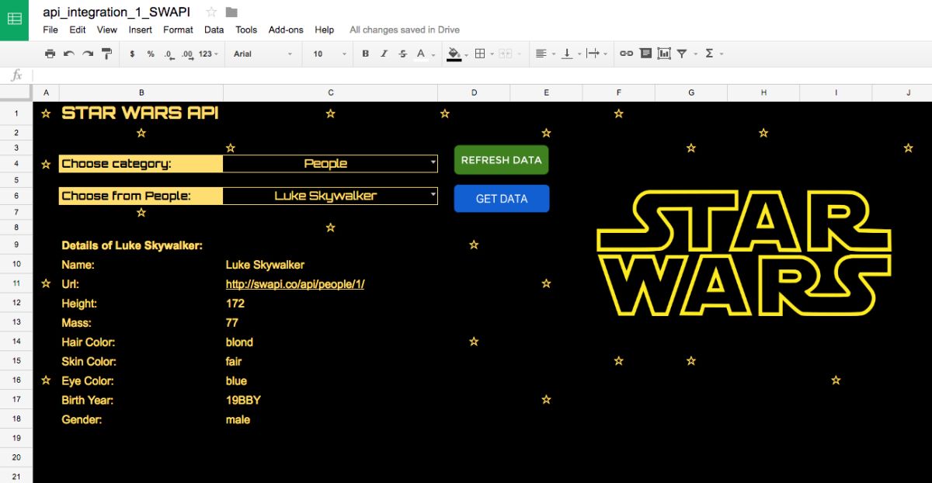This screenshot has width=932, height=483.
Task: Open the Help menu
Action: tap(325, 30)
